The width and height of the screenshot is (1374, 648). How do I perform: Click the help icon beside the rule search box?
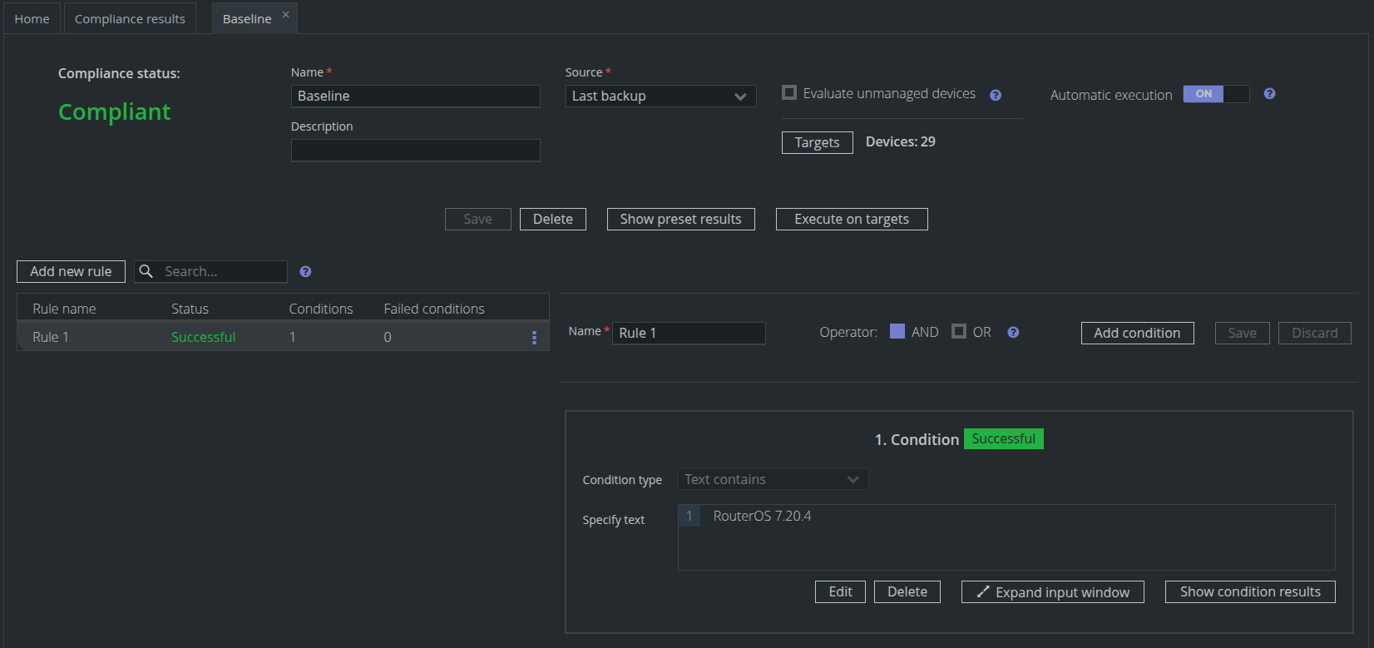click(305, 272)
